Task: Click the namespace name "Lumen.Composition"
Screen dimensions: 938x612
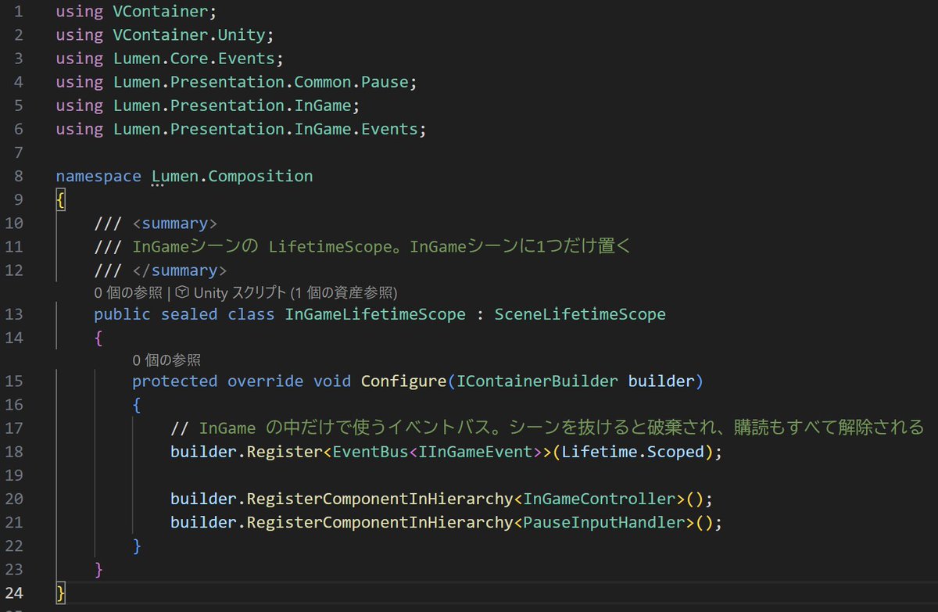Action: coord(232,176)
